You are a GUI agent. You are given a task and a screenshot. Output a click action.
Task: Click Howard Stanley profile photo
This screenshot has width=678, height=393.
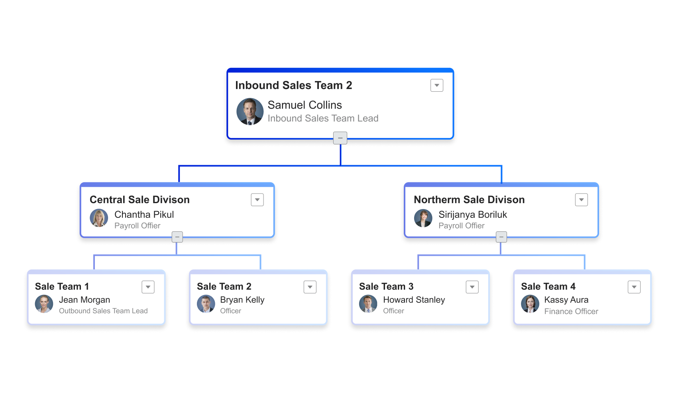tap(368, 304)
